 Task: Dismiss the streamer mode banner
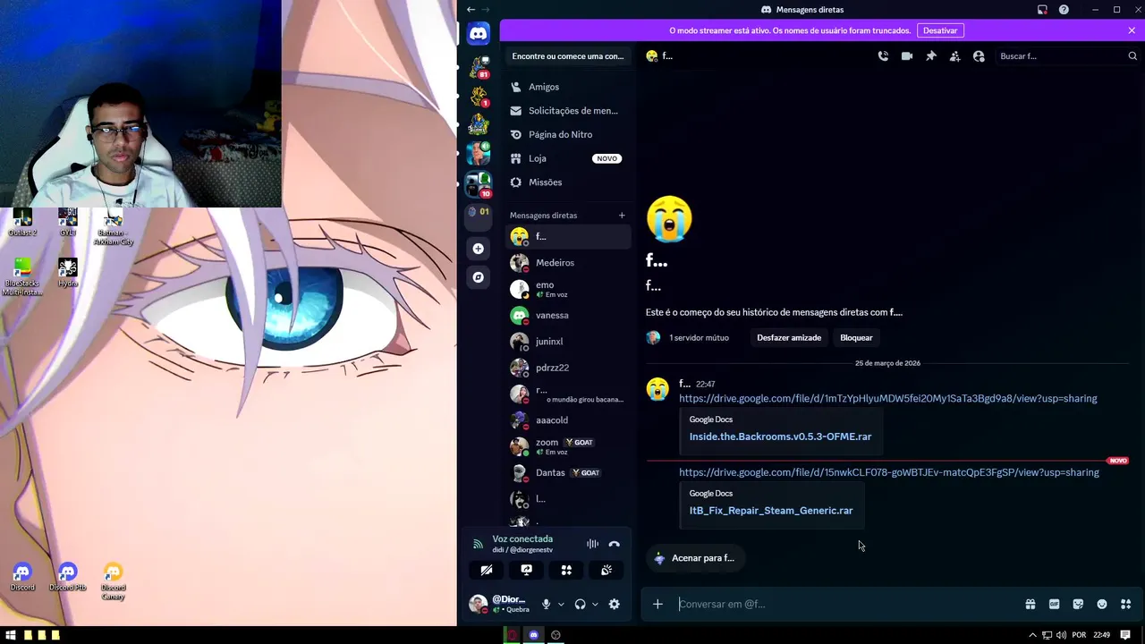coord(1132,30)
